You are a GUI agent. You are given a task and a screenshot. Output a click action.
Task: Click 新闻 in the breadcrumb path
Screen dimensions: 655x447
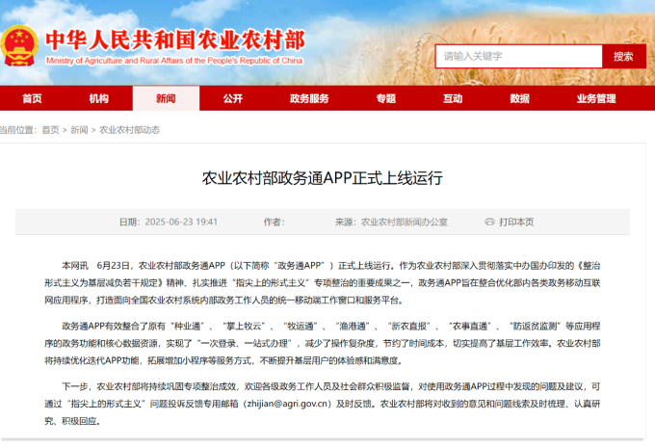[x=79, y=129]
